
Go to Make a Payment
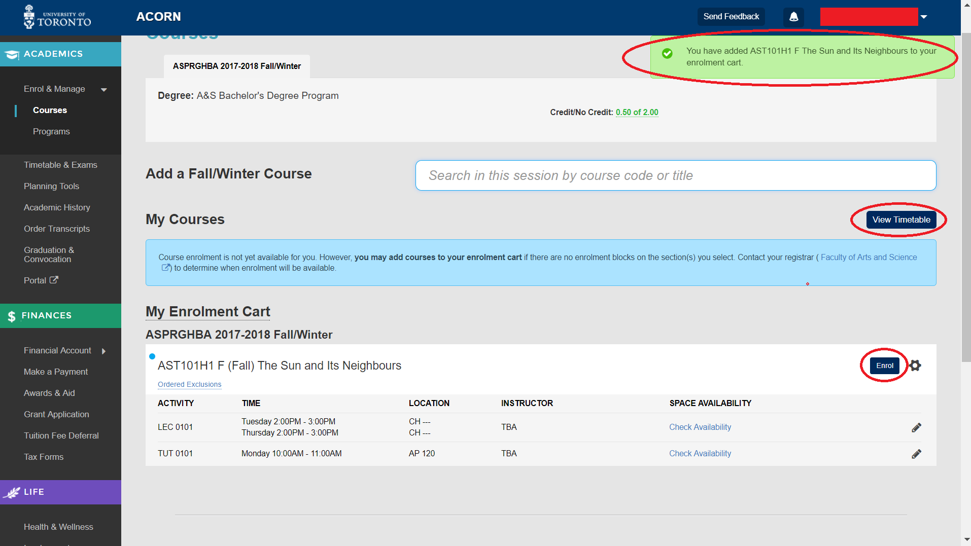pyautogui.click(x=56, y=372)
